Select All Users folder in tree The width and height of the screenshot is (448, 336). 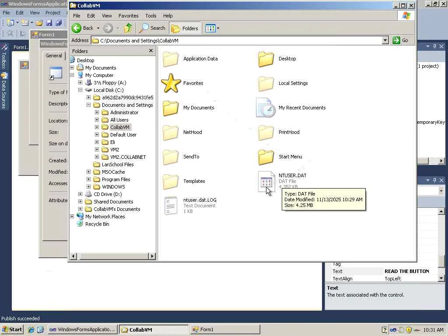coord(119,120)
